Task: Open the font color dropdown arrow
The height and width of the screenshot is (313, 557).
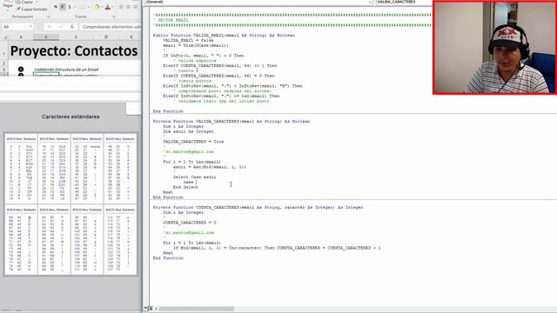Action: 112,7
